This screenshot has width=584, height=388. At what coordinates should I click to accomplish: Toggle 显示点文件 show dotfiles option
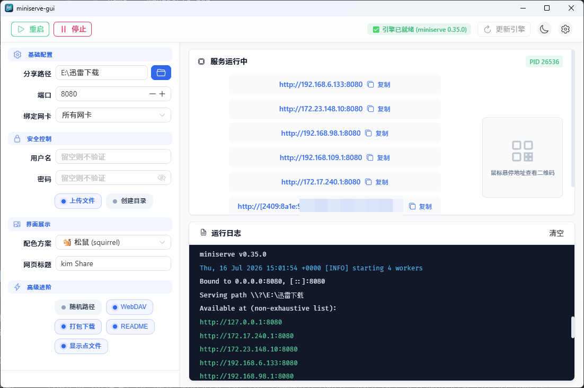click(81, 346)
